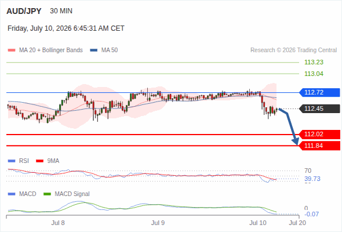Viewport: 342px width, 232px height.
Task: Toggle the MACD legend entry
Action: point(22,194)
